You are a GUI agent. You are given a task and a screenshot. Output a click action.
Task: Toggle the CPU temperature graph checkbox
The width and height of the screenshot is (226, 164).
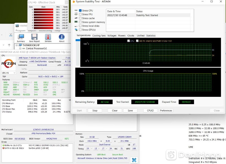click(129, 41)
